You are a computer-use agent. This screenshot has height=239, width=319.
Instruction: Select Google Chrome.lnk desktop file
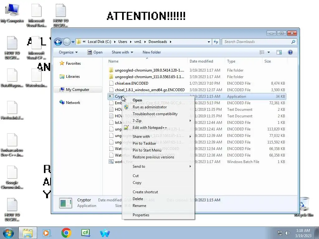point(12,177)
